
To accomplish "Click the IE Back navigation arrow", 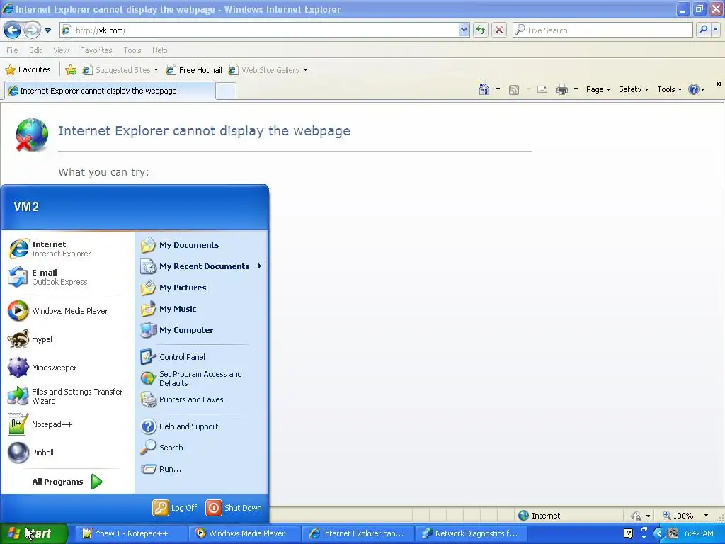I will tap(12, 30).
